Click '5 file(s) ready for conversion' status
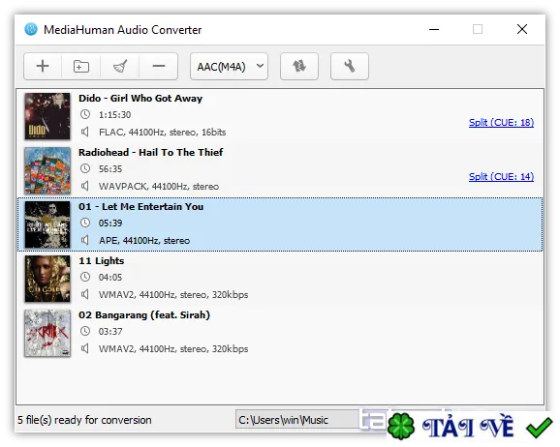Image resolution: width=560 pixels, height=447 pixels. [x=84, y=420]
